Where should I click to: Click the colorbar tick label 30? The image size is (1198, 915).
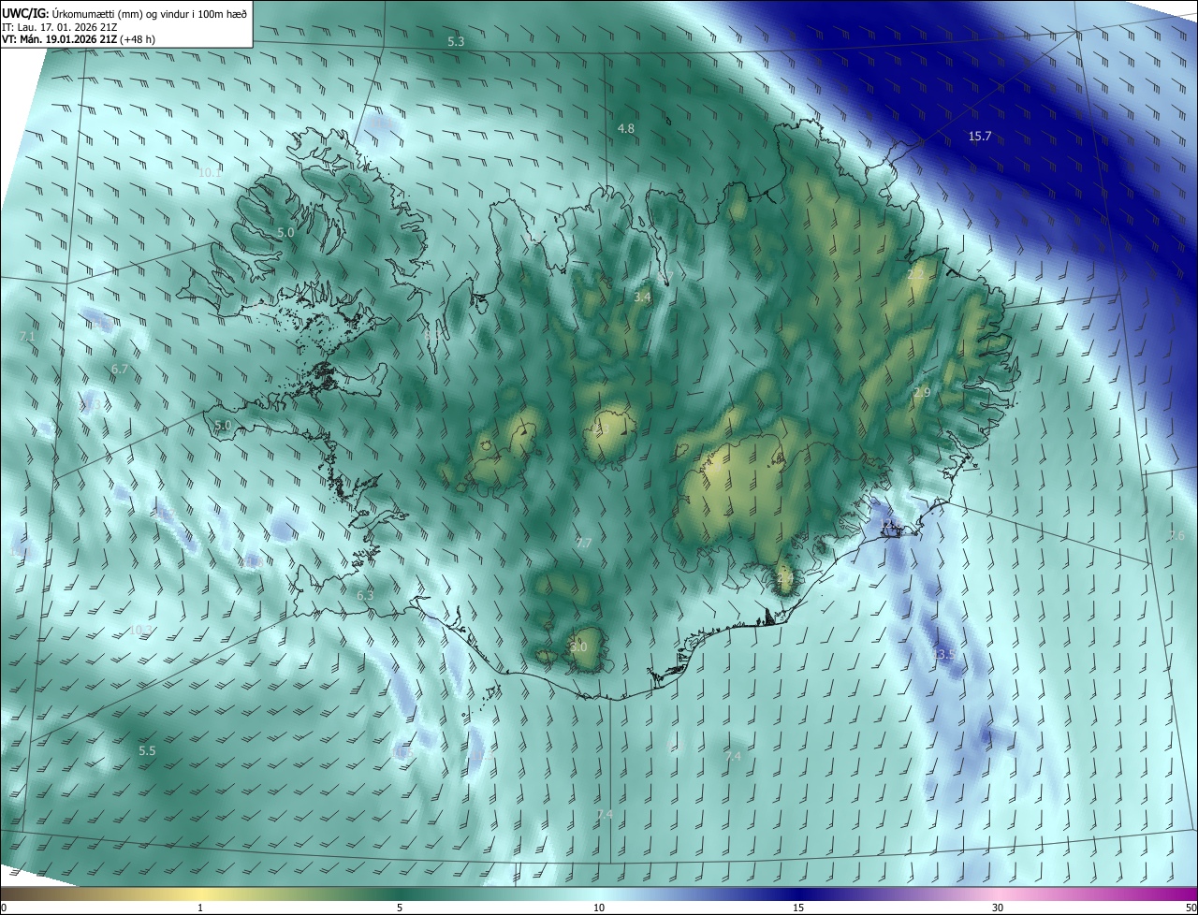coord(998,908)
